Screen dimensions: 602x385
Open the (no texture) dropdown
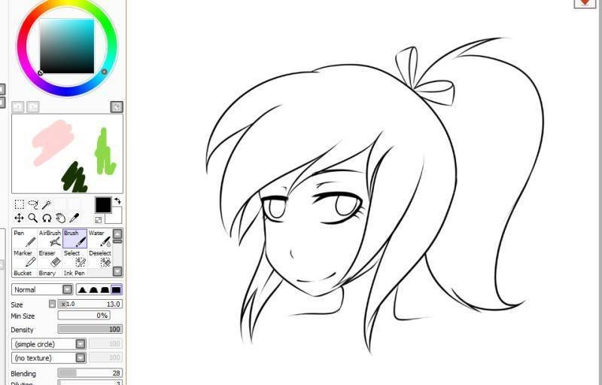81,358
